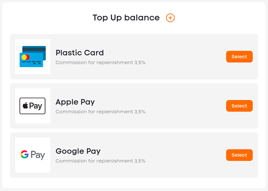Click the commission note under Plastic Card
268x191 pixels.
(100, 63)
